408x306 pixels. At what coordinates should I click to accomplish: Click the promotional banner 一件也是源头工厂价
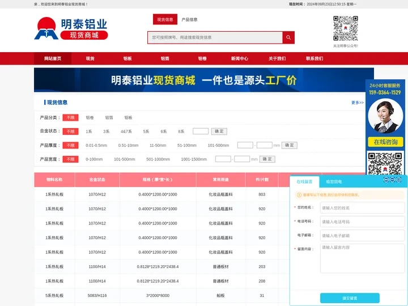click(x=204, y=80)
